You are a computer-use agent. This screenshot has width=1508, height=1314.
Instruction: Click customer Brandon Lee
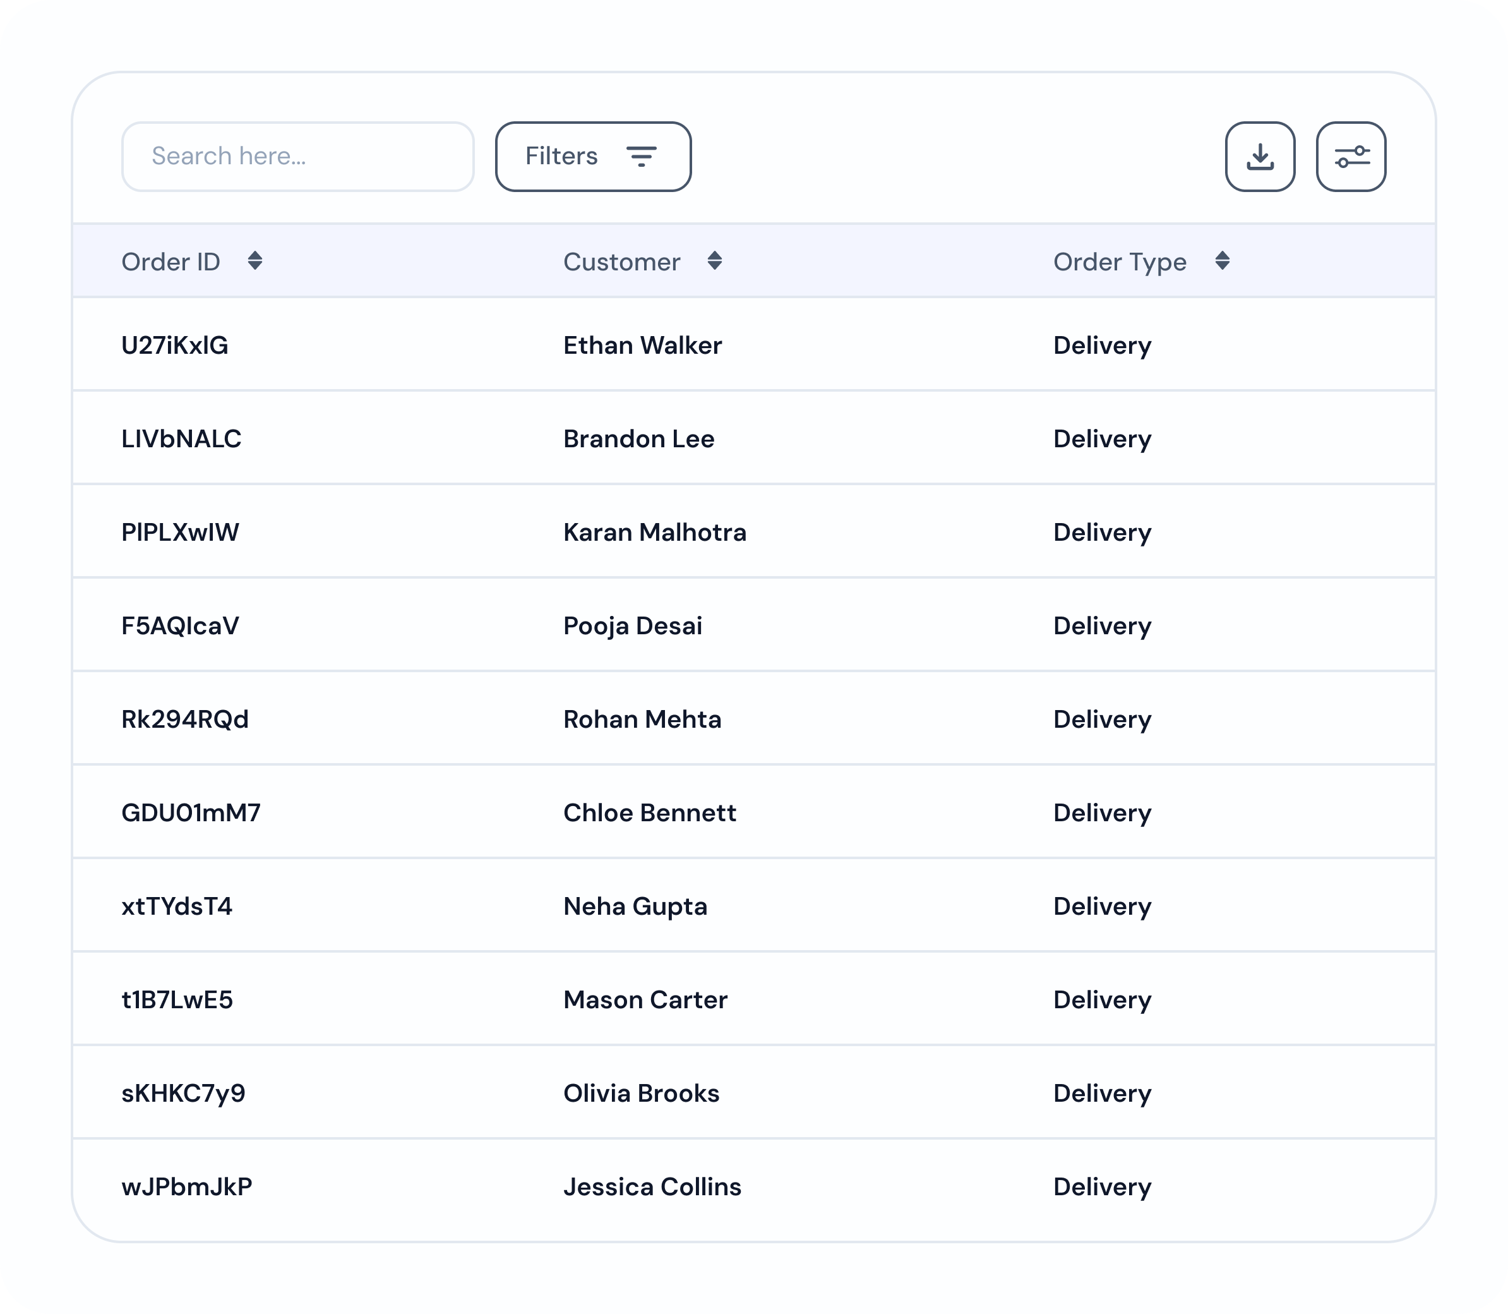coord(638,438)
